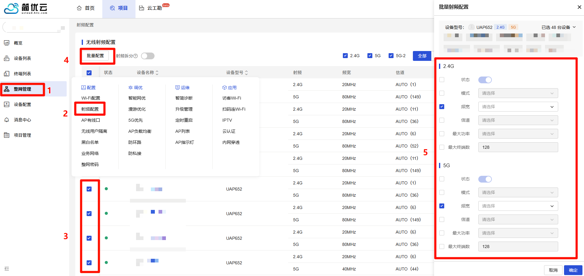
Task: Click the 终端列表 terminal list icon
Action: coord(7,74)
